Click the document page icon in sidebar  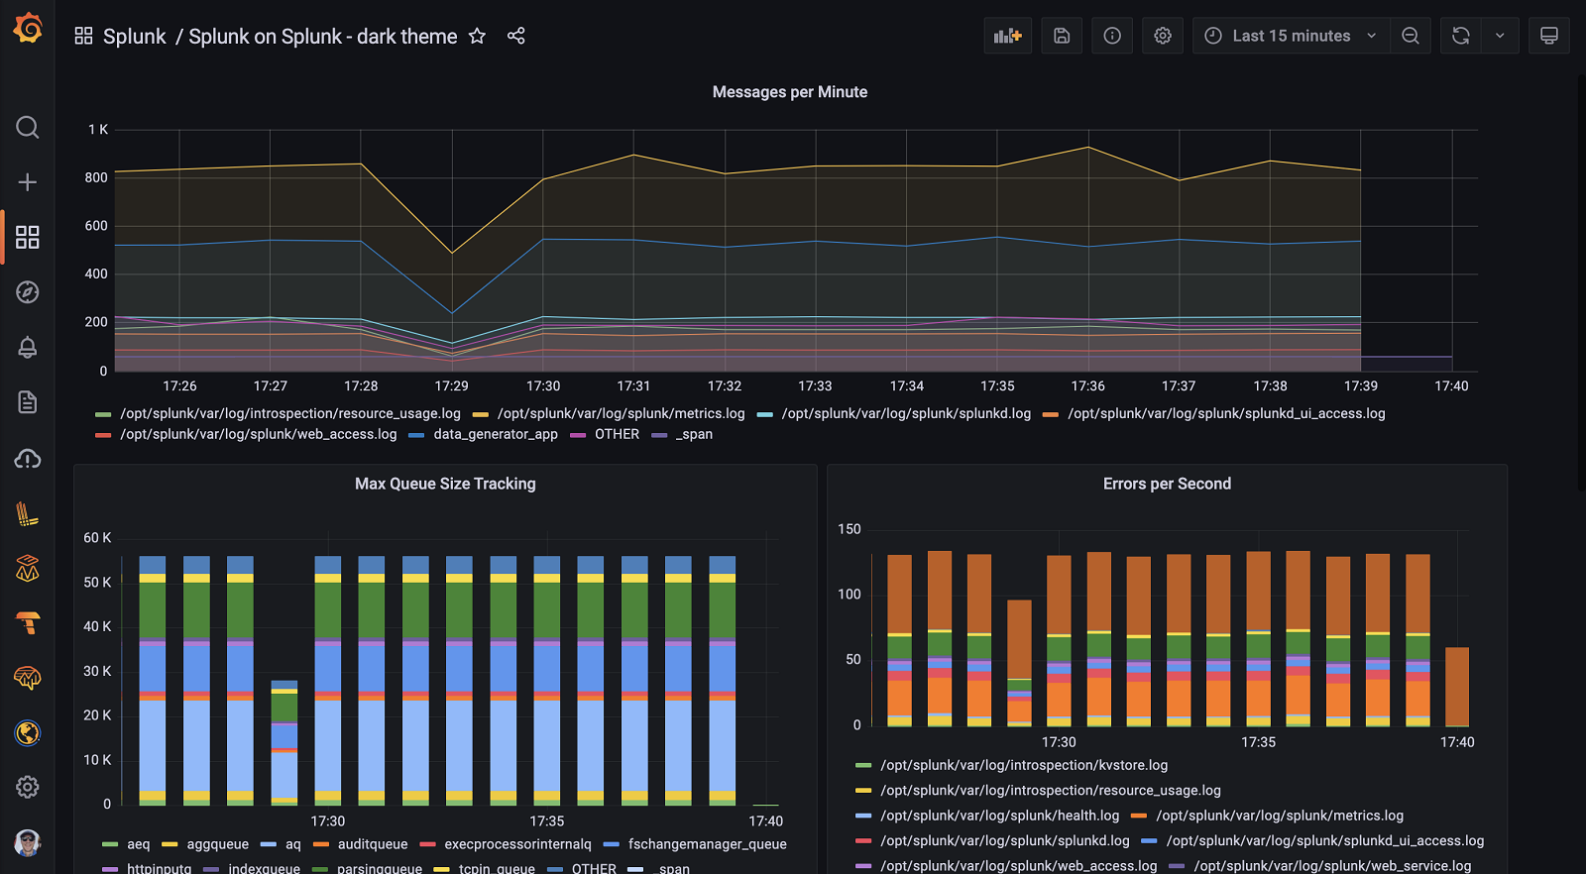[28, 402]
